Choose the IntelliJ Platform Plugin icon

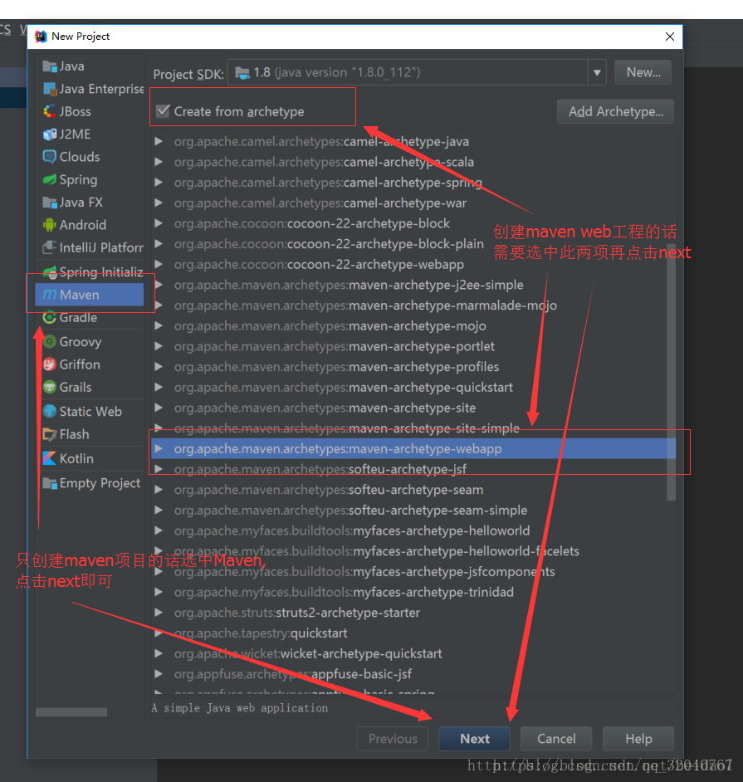(x=49, y=248)
